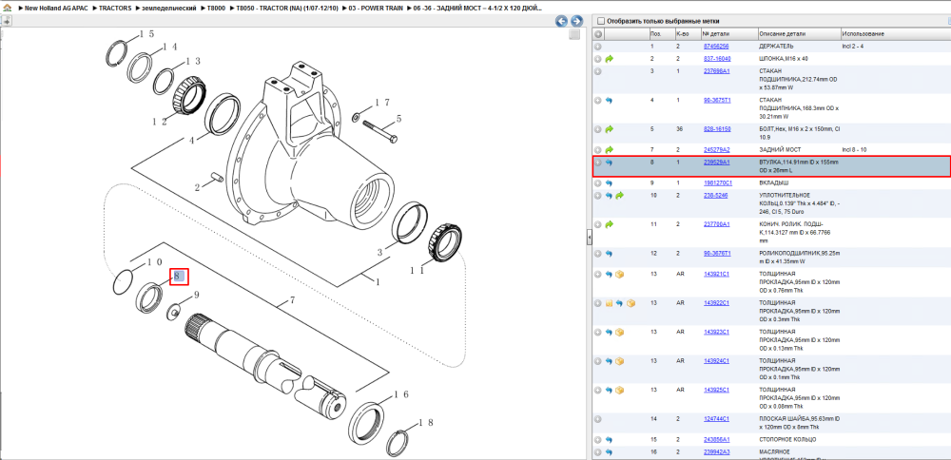The width and height of the screenshot is (951, 460).
Task: Click the package box icon for part 143921C1
Action: (x=620, y=274)
